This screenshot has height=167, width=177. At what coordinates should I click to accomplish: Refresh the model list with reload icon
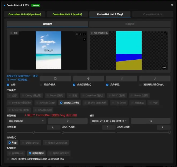tap(150, 121)
